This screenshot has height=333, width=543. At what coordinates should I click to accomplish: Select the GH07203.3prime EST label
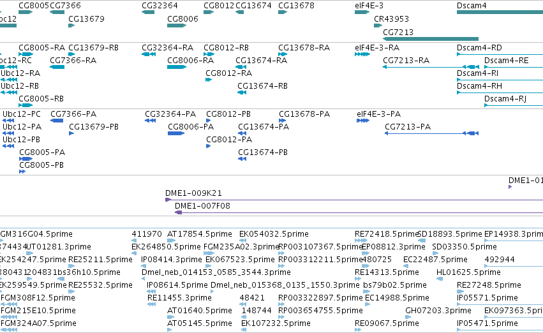coord(438,311)
